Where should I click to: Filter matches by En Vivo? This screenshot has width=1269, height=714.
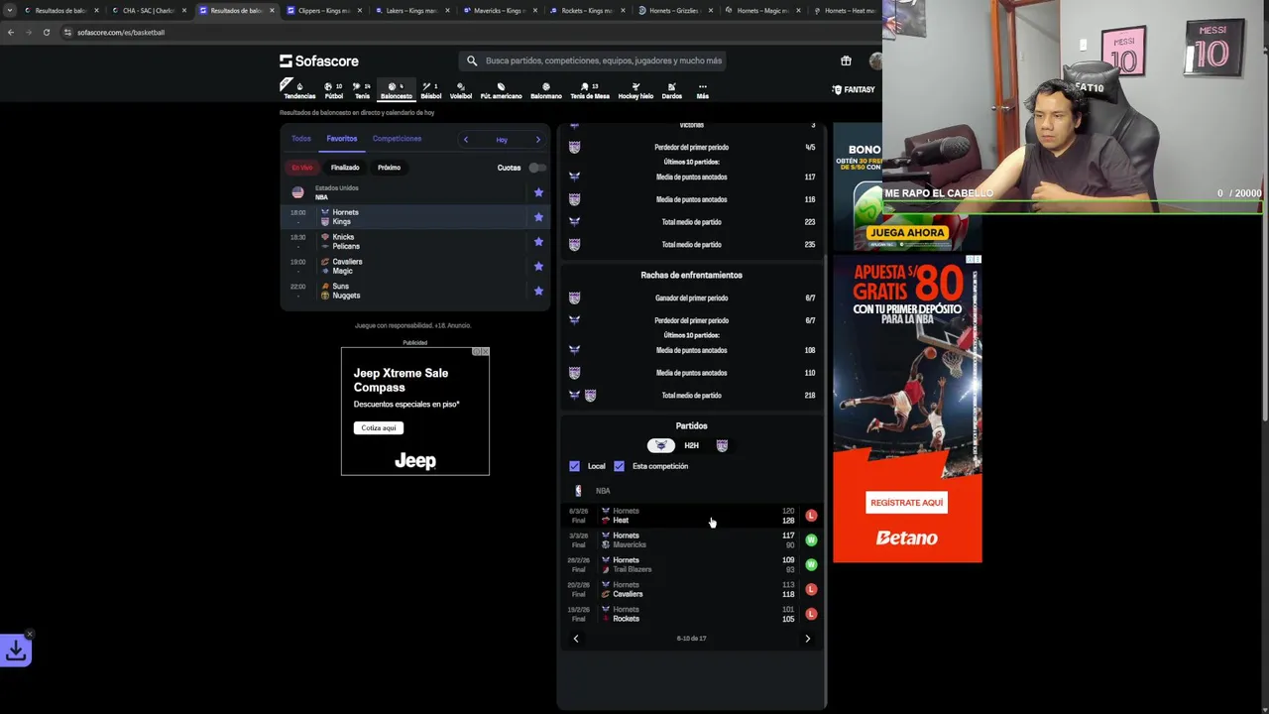point(302,168)
